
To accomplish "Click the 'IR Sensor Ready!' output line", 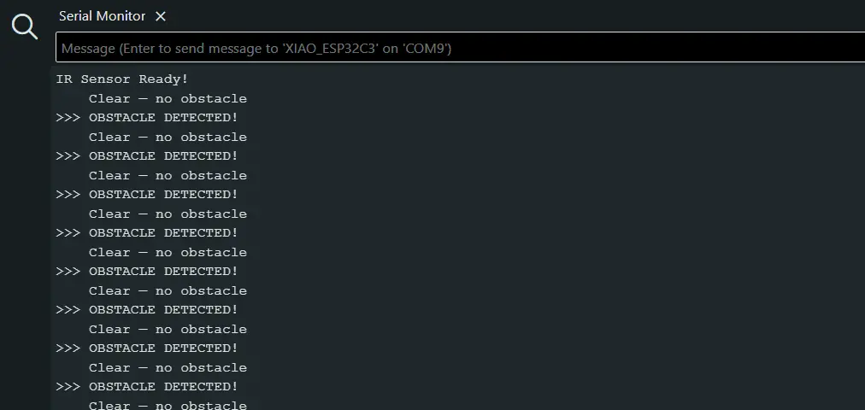I will click(122, 79).
